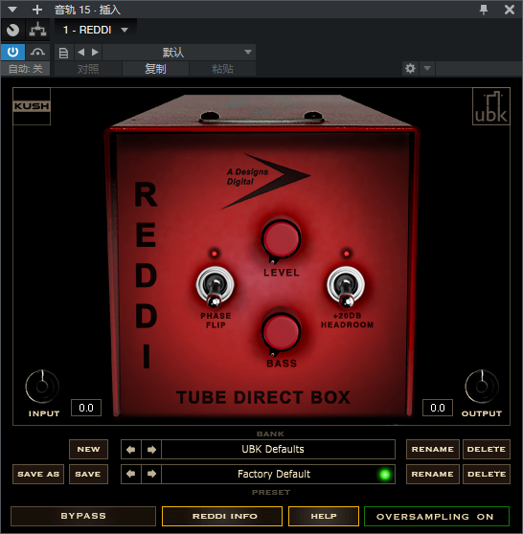Viewport: 523px width, 534px height.
Task: Click the 粘贴 paste button
Action: (222, 69)
